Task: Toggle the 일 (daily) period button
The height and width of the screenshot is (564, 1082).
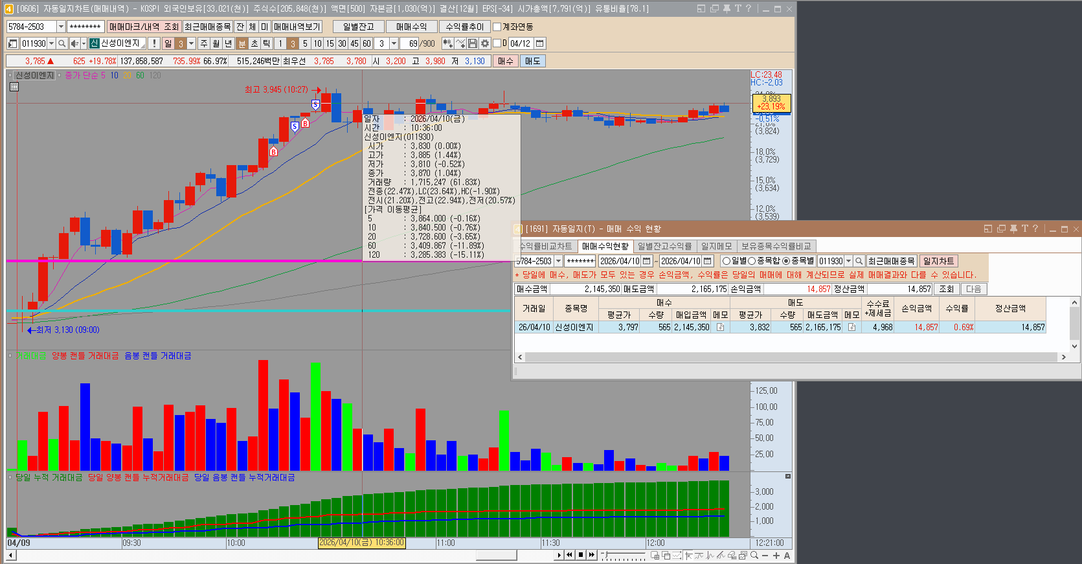Action: pyautogui.click(x=168, y=43)
